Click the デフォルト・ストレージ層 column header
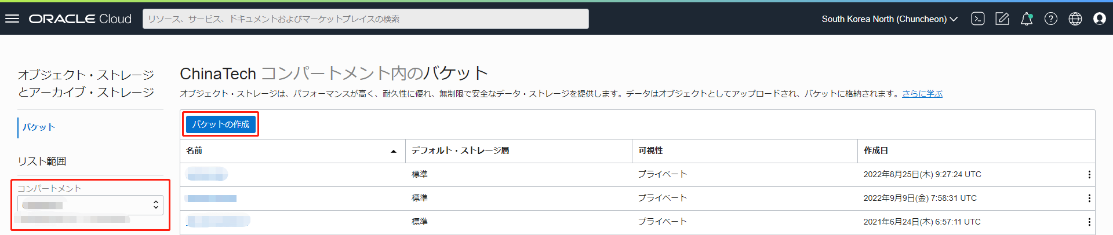Image resolution: width=1113 pixels, height=235 pixels. (460, 150)
